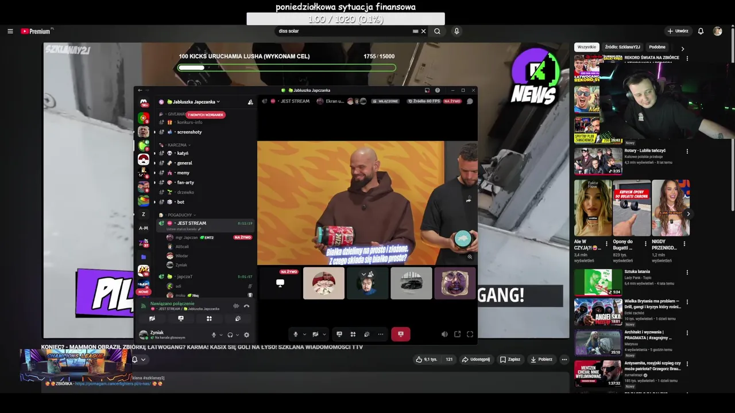Click the YouTube search magnifier button
This screenshot has width=735, height=413.
pos(438,31)
